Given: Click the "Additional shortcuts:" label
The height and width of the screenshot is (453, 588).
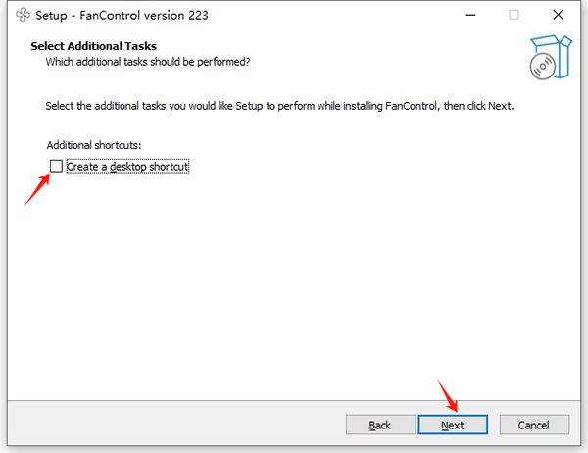Looking at the screenshot, I should click(x=93, y=145).
